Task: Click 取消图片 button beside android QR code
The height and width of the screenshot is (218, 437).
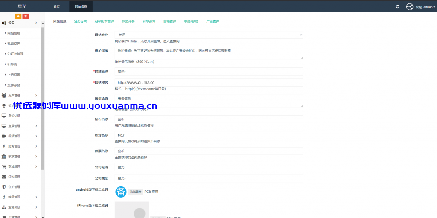Action: (136, 192)
